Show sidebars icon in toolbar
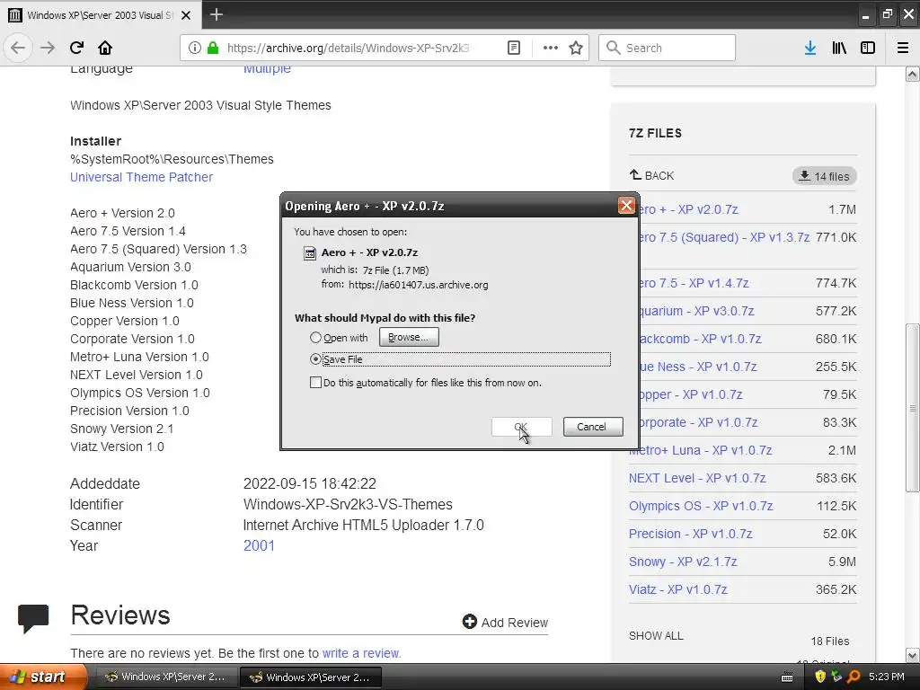The image size is (920, 690). tap(868, 48)
